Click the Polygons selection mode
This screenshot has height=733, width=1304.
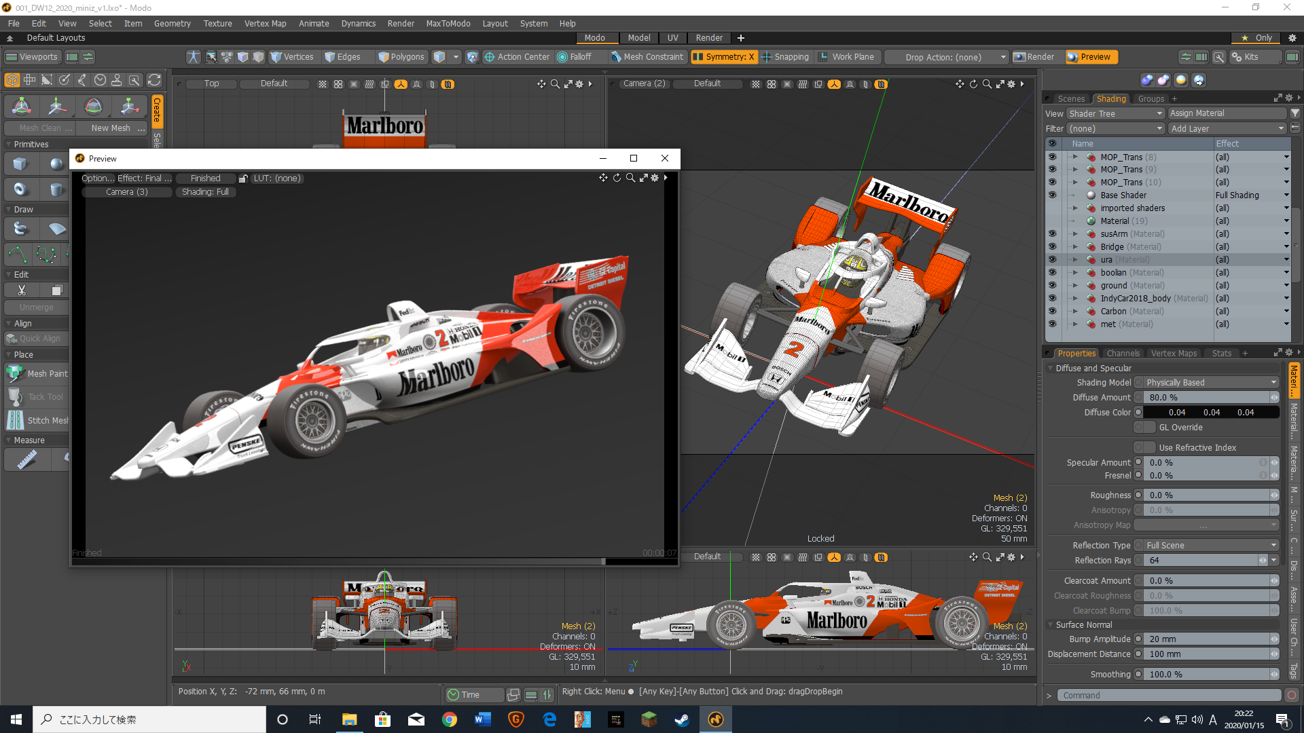[x=401, y=57]
